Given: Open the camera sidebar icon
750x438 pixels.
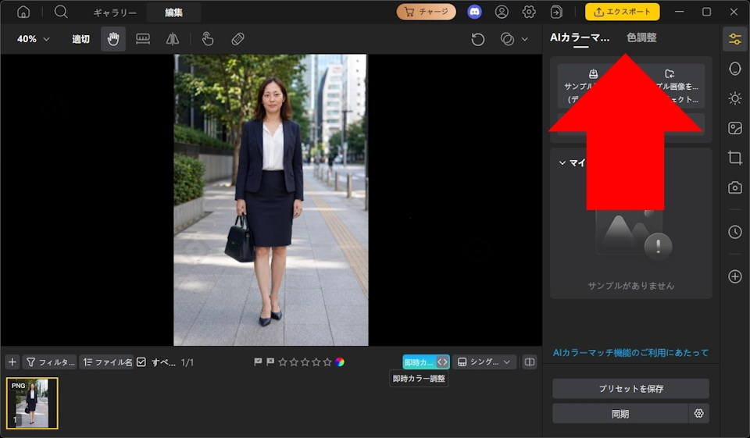Looking at the screenshot, I should click(x=735, y=187).
